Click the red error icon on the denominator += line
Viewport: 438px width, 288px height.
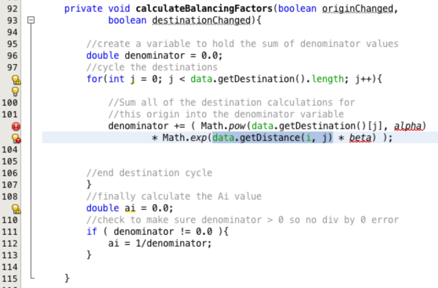coord(16,126)
